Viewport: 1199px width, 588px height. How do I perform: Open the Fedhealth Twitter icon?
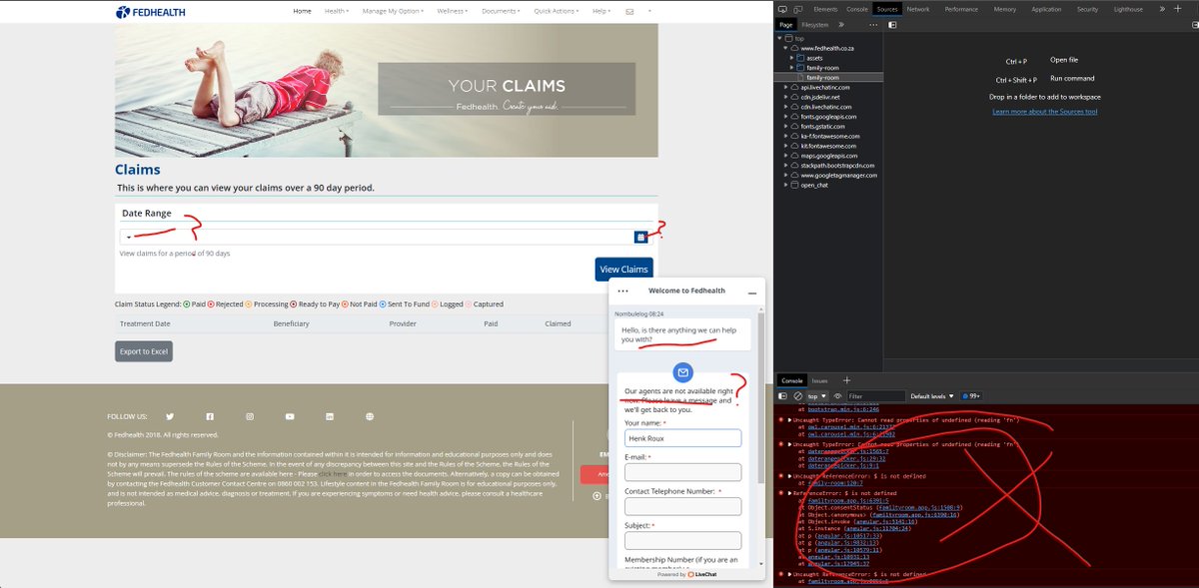169,416
